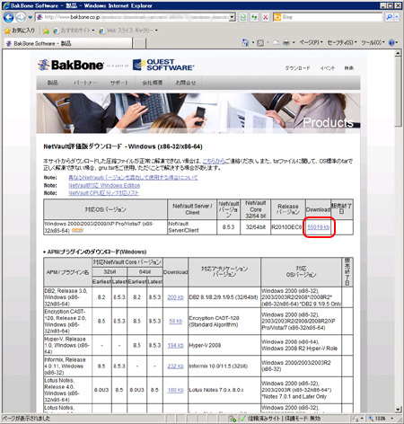Click the Read Mail toolbar icon
Viewport: 404px width, 424px height.
pos(276,43)
